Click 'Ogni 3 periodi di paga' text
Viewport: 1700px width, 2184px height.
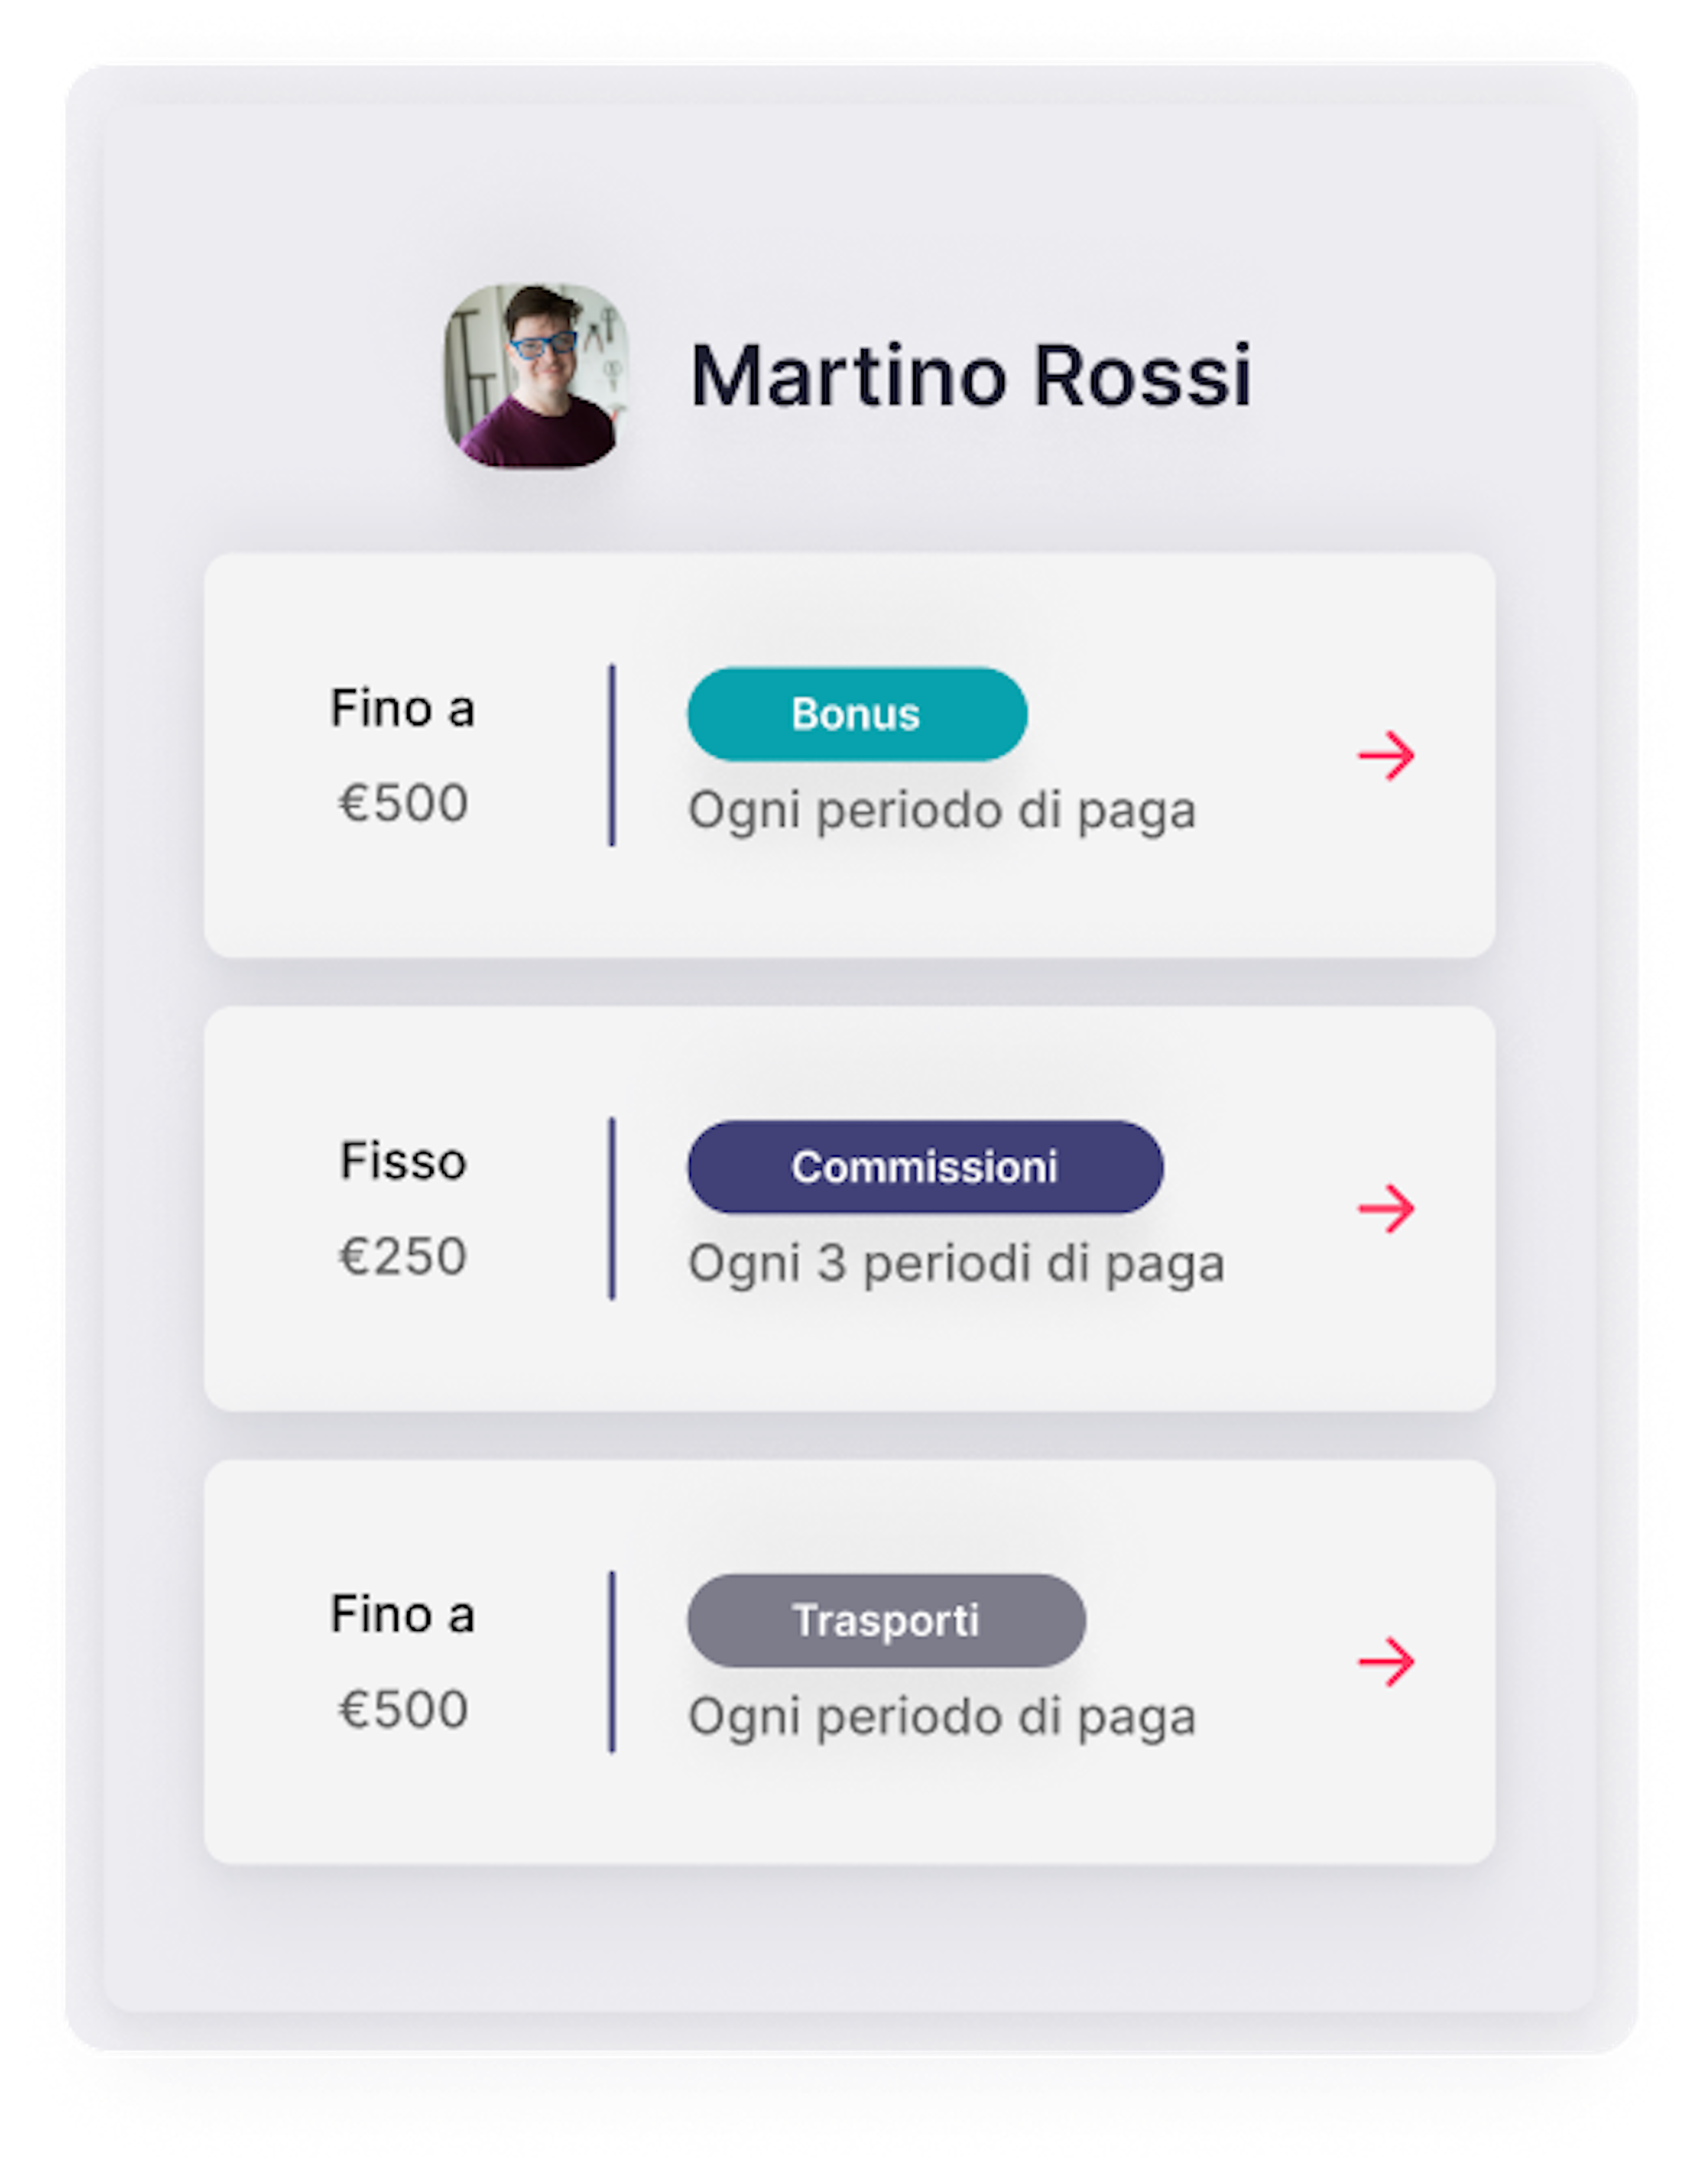click(956, 1264)
